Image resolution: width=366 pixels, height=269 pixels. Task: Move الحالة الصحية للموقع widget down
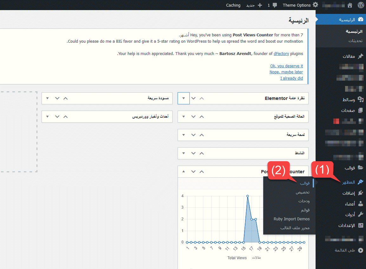(x=193, y=117)
